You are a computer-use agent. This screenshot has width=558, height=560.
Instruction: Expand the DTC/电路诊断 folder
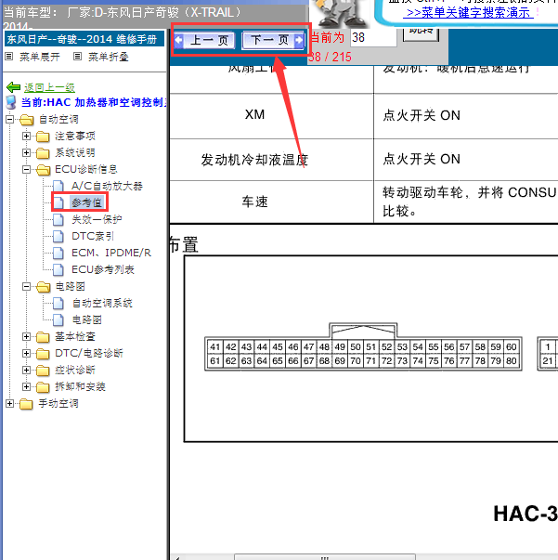click(26, 353)
